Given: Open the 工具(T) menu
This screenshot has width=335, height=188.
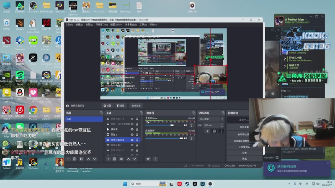Looking at the screenshot, I should click(143, 25).
